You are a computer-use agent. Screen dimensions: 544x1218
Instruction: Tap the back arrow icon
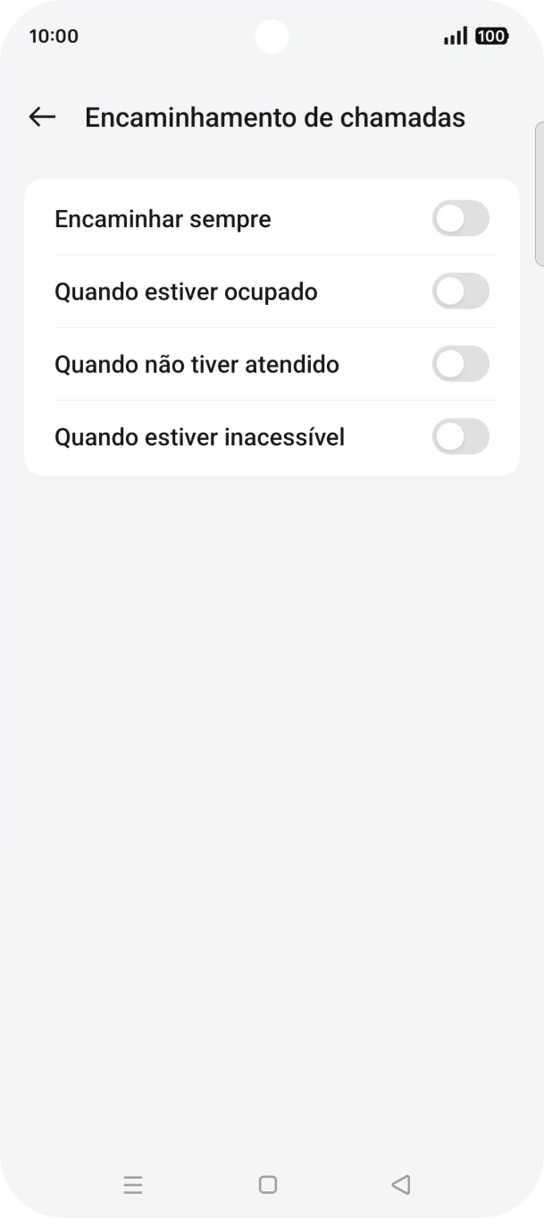tap(42, 117)
